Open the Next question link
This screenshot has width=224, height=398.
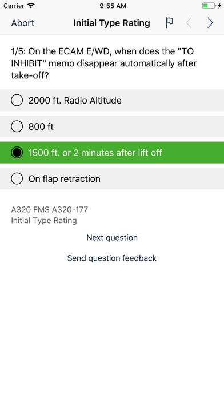click(x=112, y=237)
